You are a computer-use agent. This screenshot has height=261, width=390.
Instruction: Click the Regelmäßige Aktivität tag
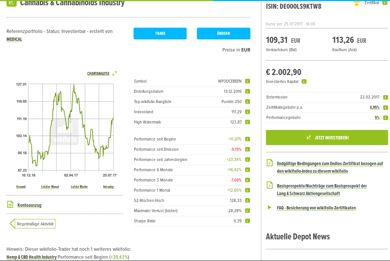(x=35, y=224)
